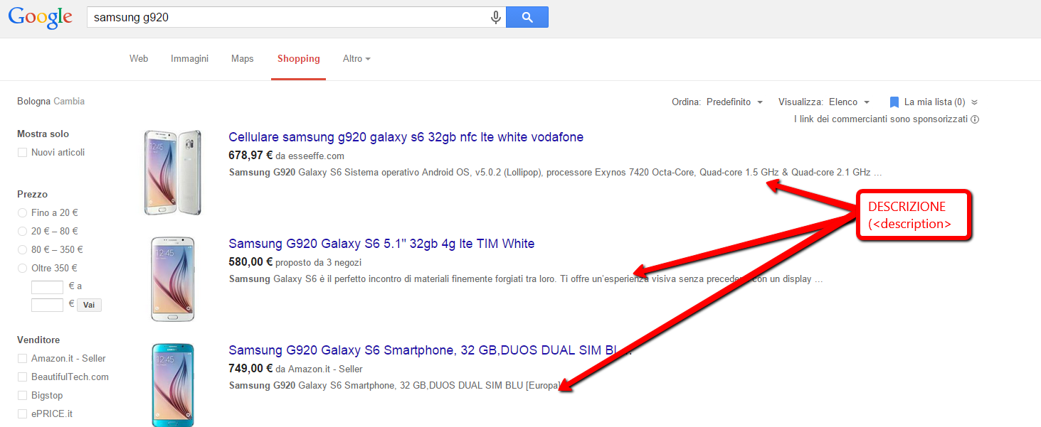Click the Google logo

pyautogui.click(x=41, y=17)
